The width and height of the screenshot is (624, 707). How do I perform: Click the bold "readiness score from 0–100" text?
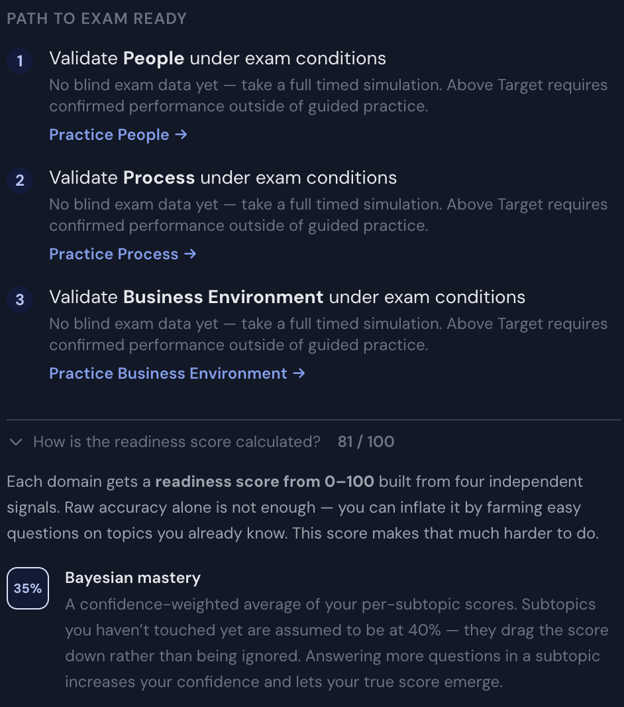[264, 482]
